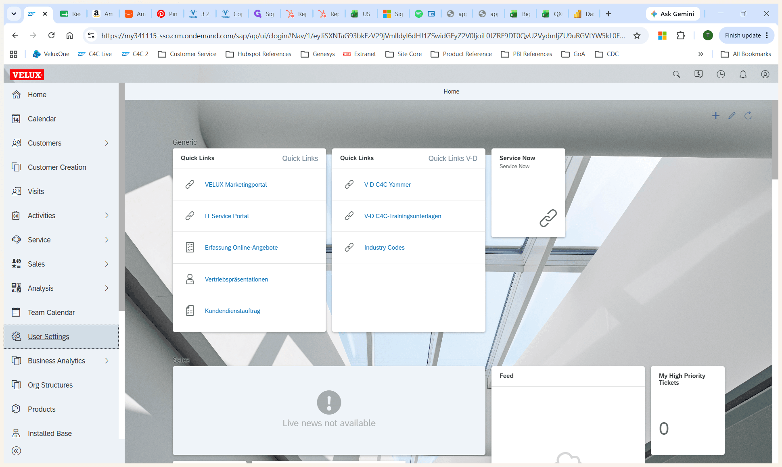782x467 pixels.
Task: Open the V-D C4C-Trainingsunterlagen link
Action: click(x=403, y=216)
